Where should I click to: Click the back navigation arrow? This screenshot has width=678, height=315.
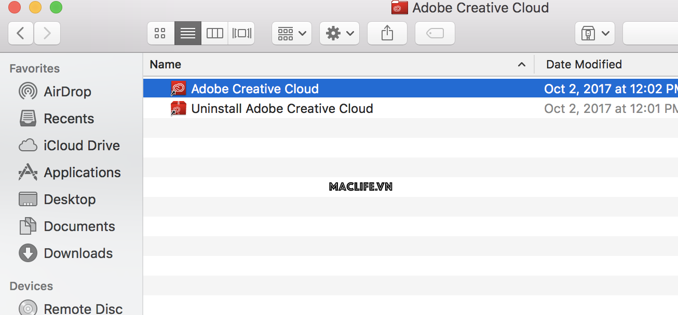[20, 33]
